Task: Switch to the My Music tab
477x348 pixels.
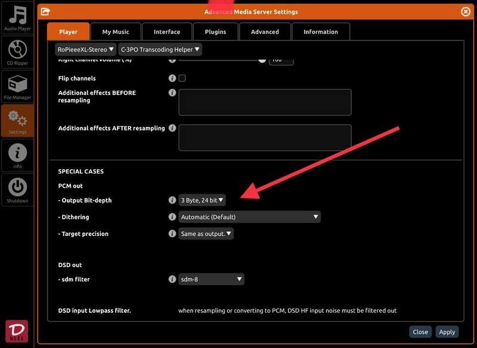Action: [116, 32]
